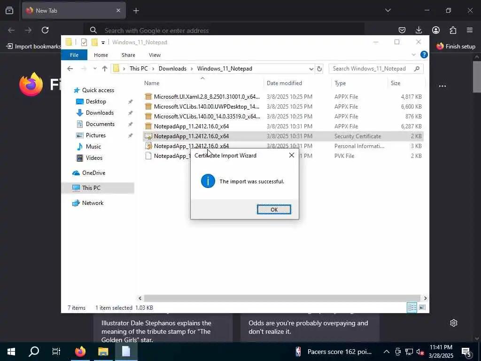Image resolution: width=481 pixels, height=361 pixels.
Task: Select NotepadApp APPX File row
Action: click(283, 126)
